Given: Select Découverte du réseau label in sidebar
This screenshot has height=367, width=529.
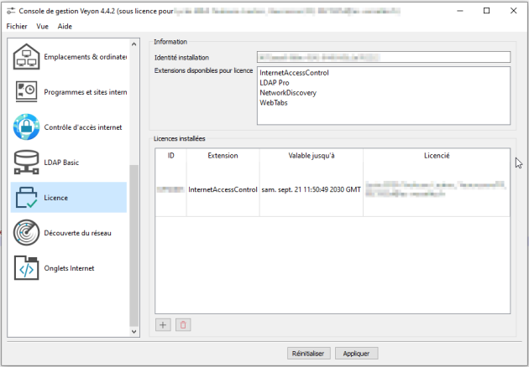Looking at the screenshot, I should 77,233.
